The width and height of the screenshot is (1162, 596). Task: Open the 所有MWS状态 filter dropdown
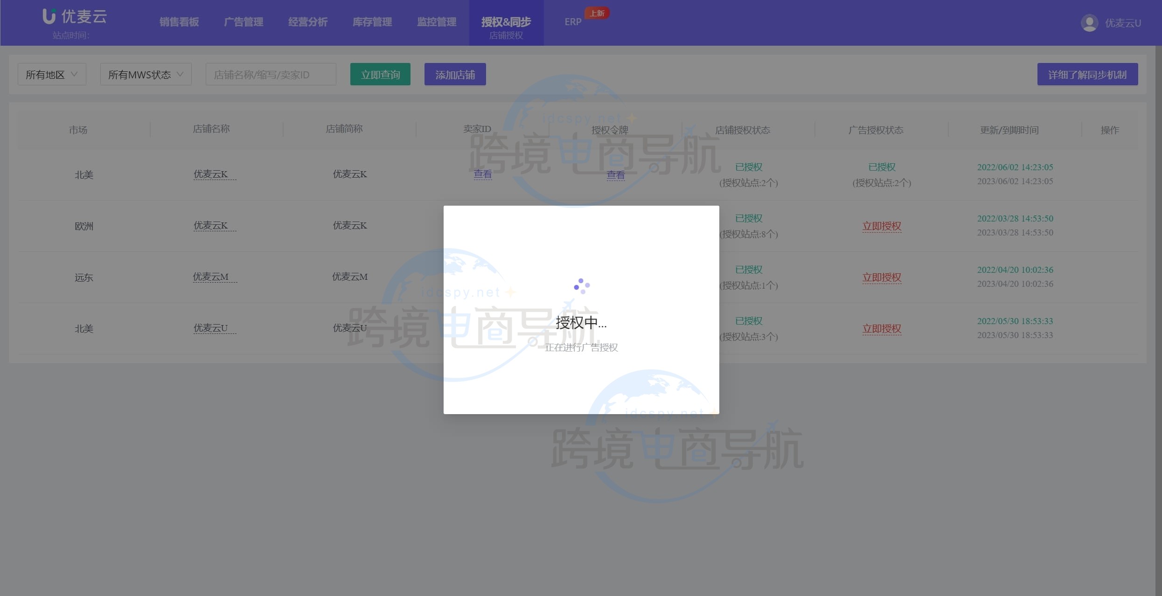click(145, 74)
